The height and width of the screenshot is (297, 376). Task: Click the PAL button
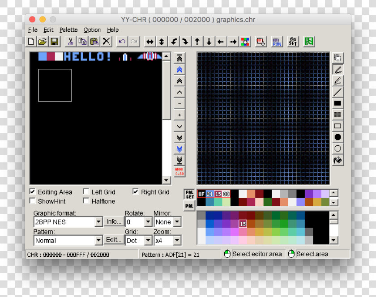pyautogui.click(x=189, y=206)
